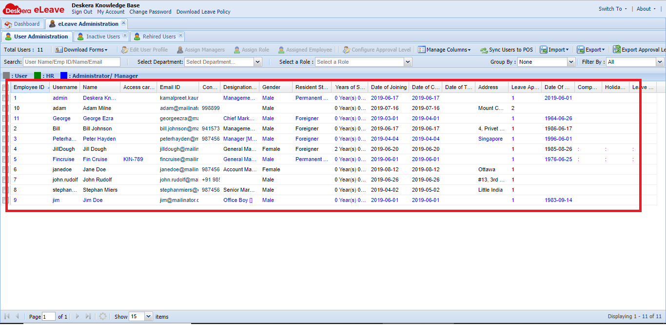Click the Download Leave Policy link

203,12
